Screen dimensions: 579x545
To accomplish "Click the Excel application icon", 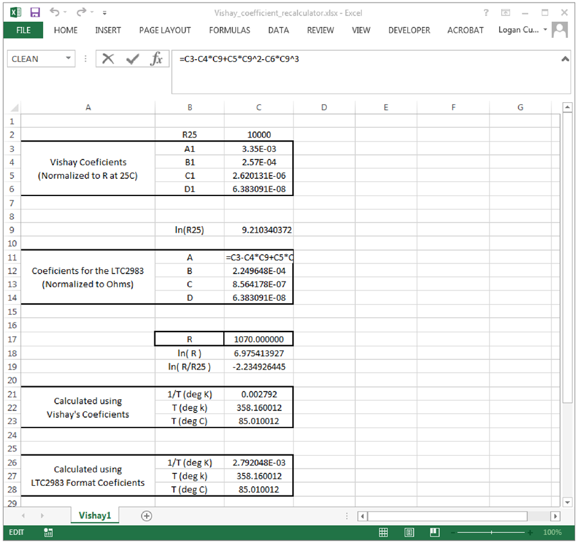I will [16, 13].
